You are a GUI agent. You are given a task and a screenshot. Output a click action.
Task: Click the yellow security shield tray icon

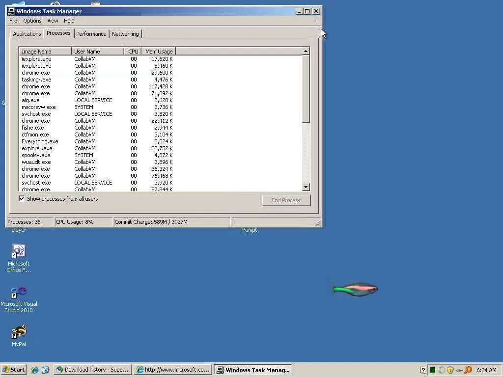pyautogui.click(x=450, y=370)
